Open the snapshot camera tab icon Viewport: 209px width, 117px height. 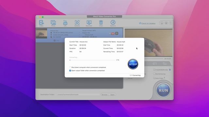tap(154, 64)
